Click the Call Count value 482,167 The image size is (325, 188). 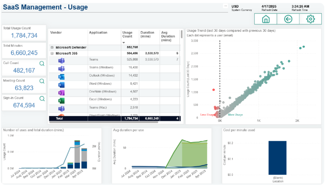point(24,70)
